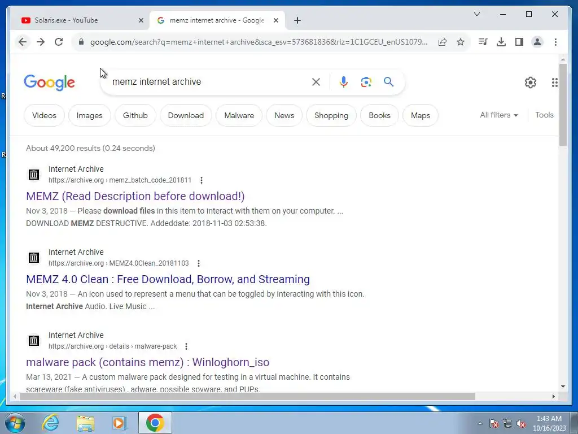This screenshot has width=578, height=434.
Task: Start voice search with the microphone
Action: tap(344, 82)
